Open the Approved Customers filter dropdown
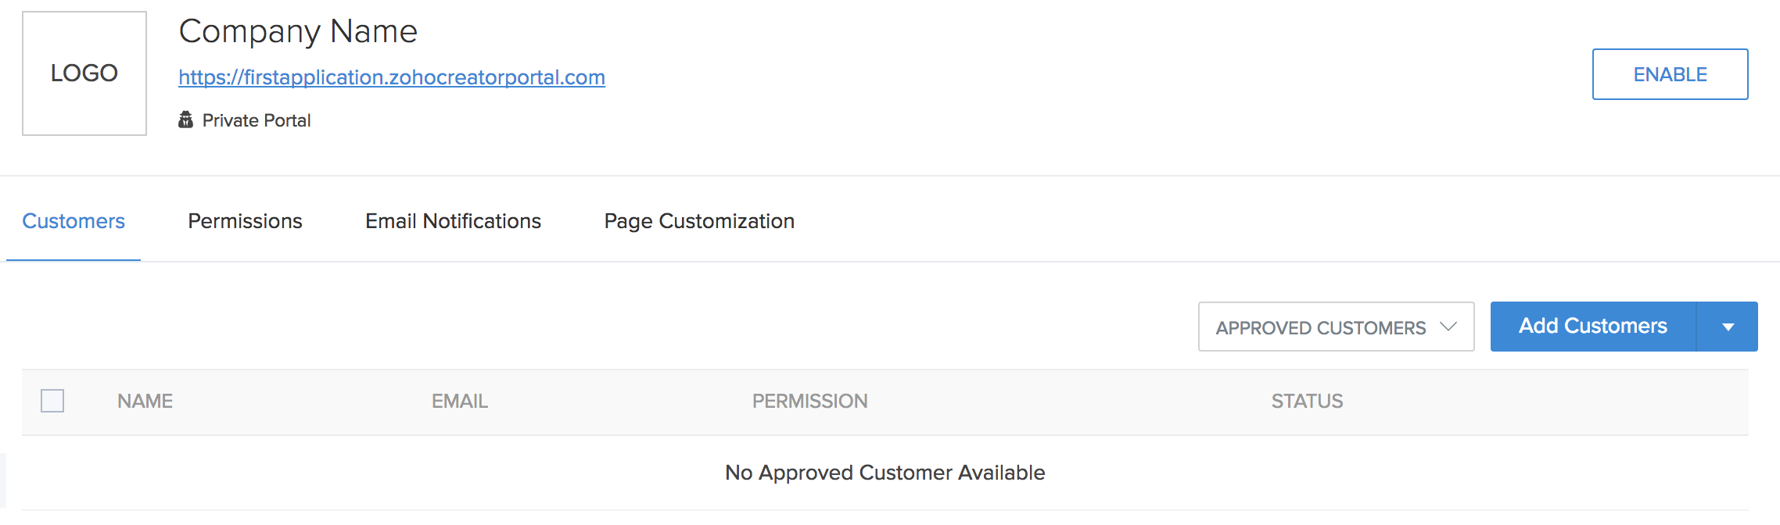Image resolution: width=1780 pixels, height=525 pixels. coord(1336,327)
